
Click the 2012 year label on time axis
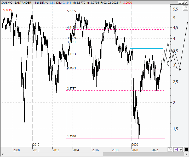click(56, 150)
